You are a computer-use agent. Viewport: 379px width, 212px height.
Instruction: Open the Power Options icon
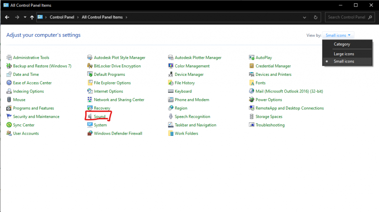251,100
